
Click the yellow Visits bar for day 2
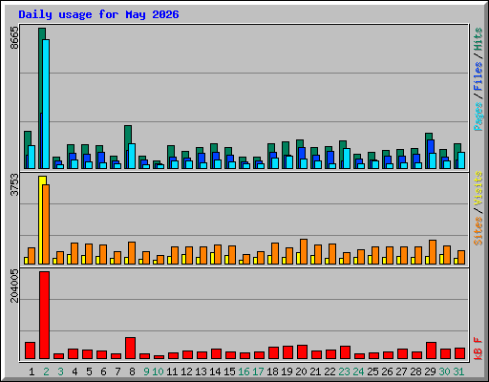[41, 220]
